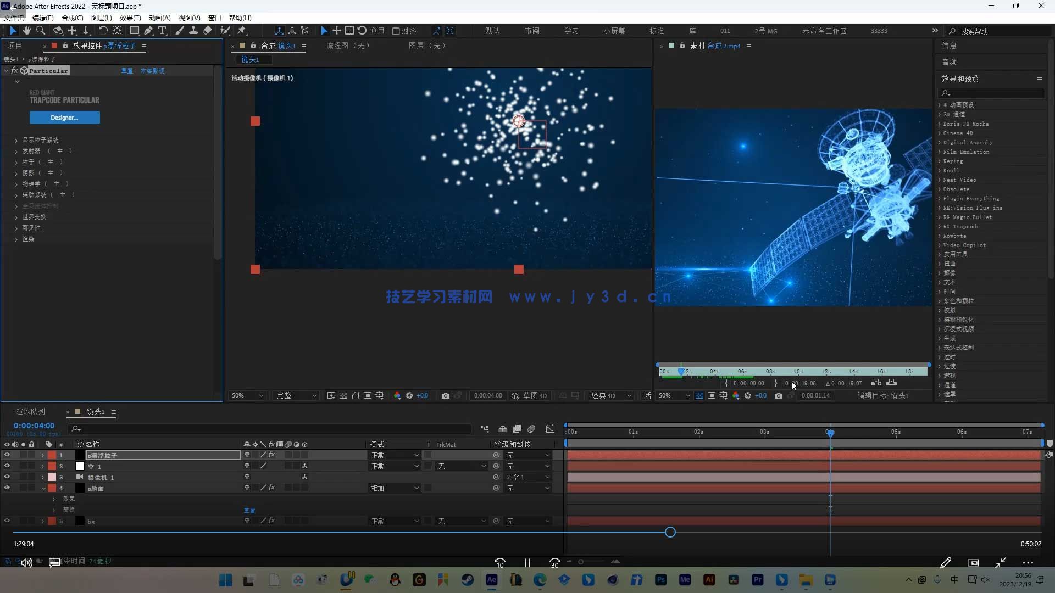Select the Rotation tool
Image resolution: width=1055 pixels, height=593 pixels.
(103, 31)
